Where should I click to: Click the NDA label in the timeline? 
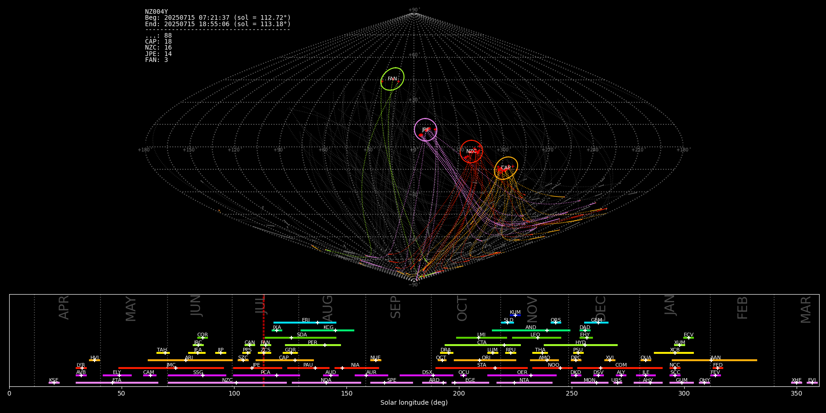click(326, 380)
